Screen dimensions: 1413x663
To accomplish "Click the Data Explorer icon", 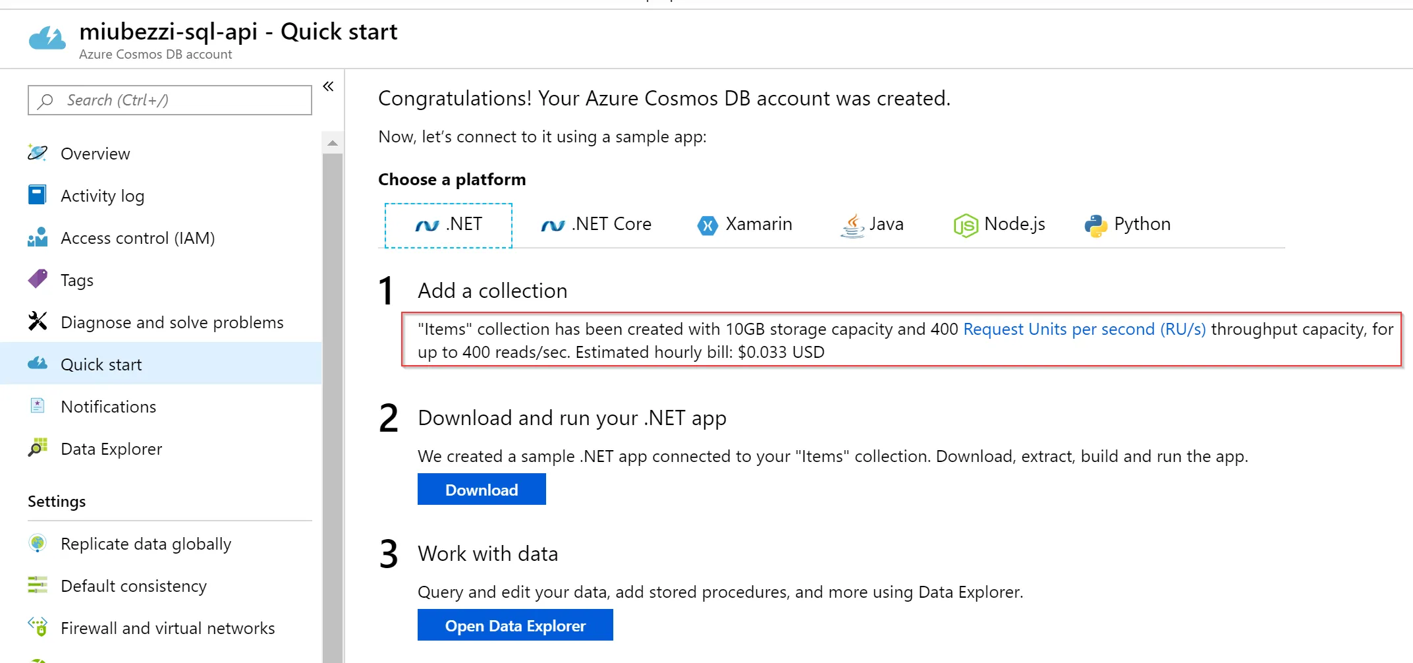I will (38, 448).
